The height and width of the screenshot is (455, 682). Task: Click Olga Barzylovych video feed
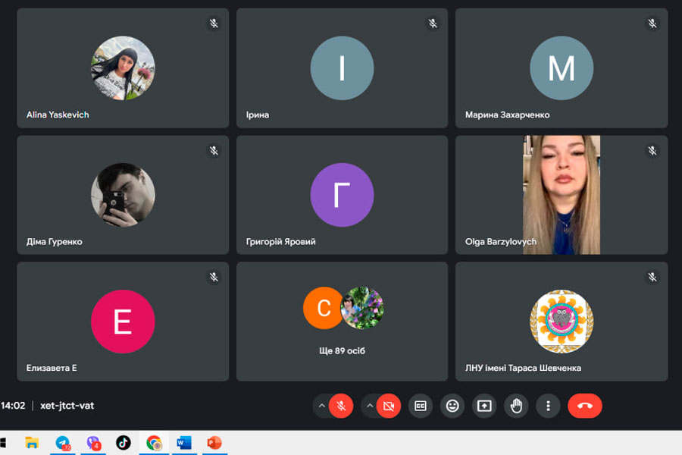point(562,195)
